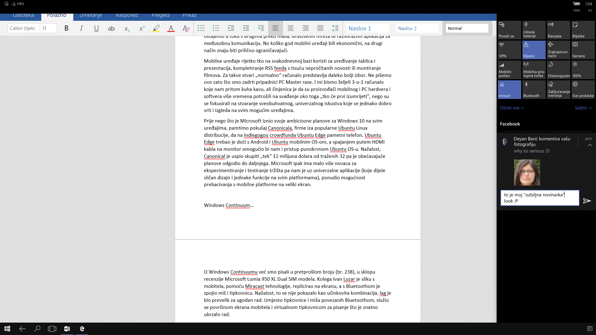Select the Normal style
This screenshot has width=596, height=335.
(x=467, y=28)
